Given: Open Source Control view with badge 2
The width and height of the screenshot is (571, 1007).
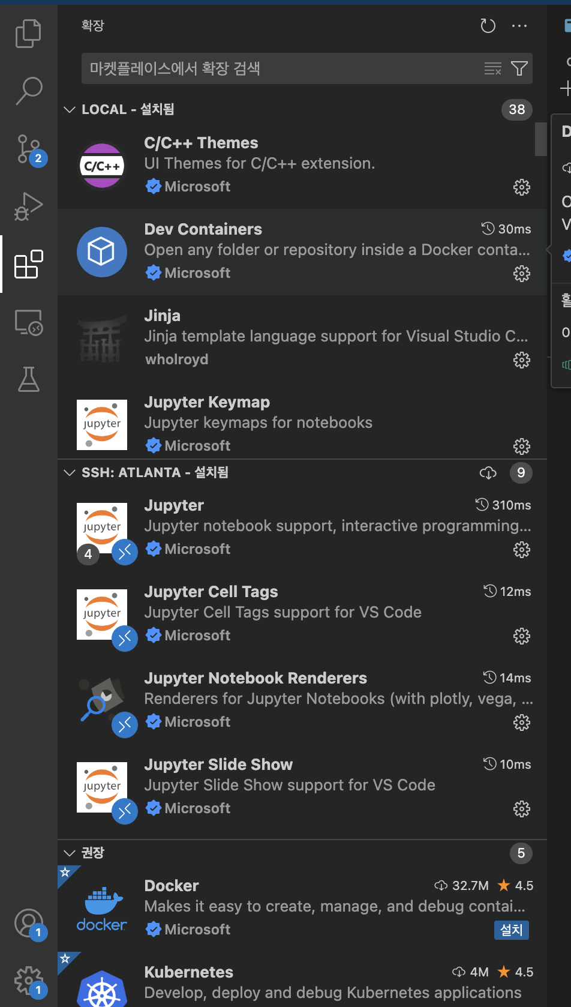Looking at the screenshot, I should click(x=28, y=149).
